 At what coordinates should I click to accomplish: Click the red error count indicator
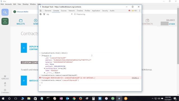click(x=130, y=11)
